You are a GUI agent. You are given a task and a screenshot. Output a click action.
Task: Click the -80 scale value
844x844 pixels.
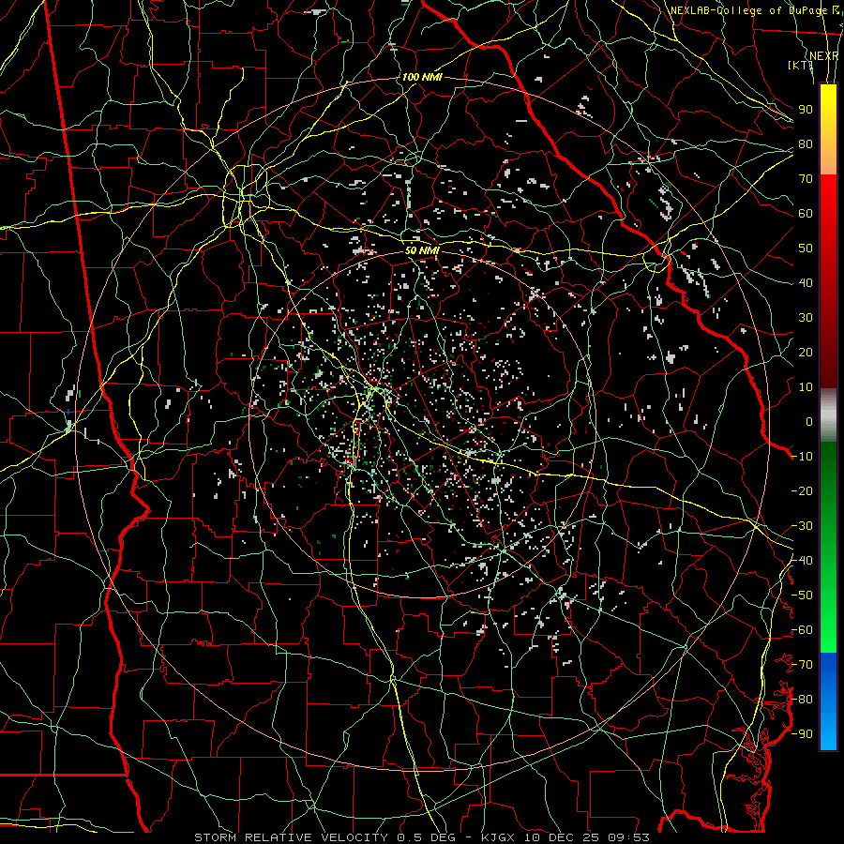(802, 700)
